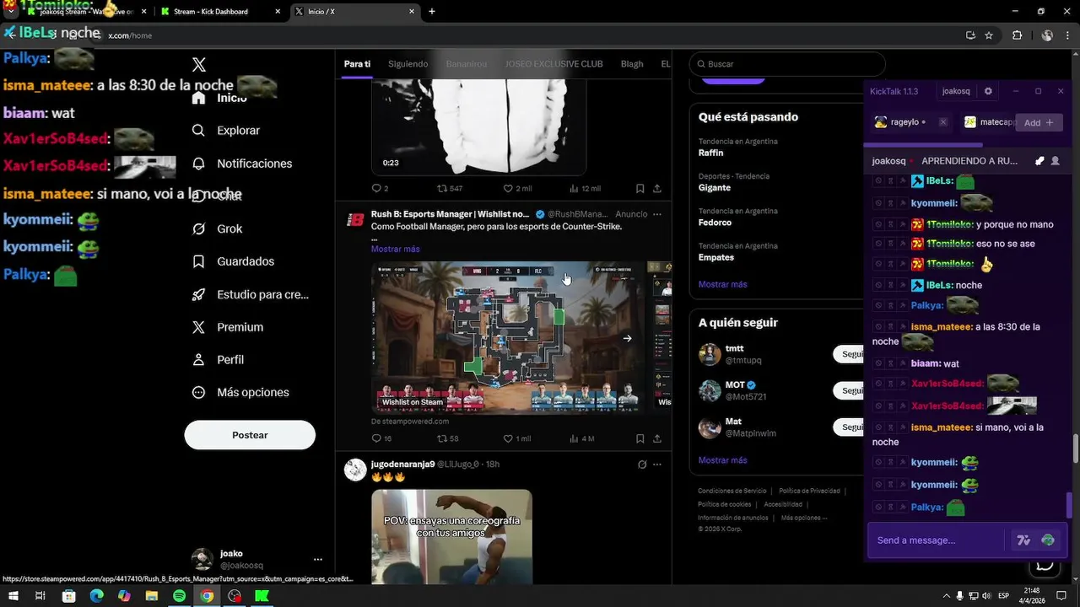Click Mostrar más under the Rush B ad text
Viewport: 1080px width, 607px height.
[x=395, y=249]
